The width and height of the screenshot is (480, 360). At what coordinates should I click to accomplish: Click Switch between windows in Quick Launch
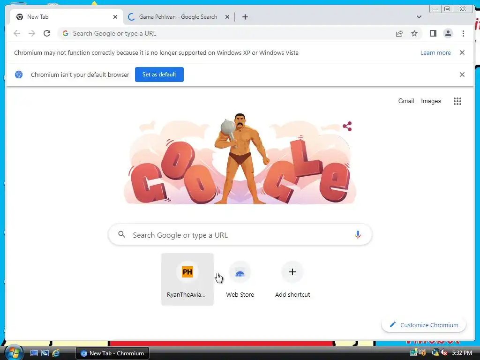coord(45,353)
